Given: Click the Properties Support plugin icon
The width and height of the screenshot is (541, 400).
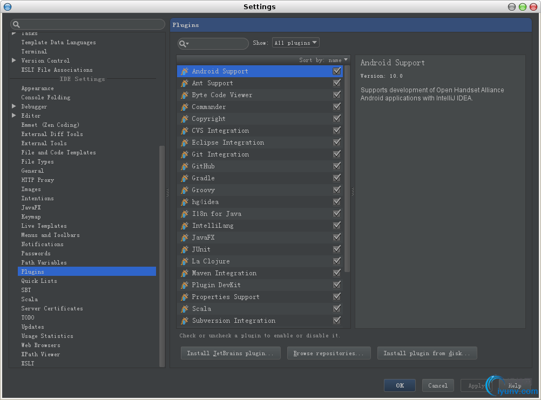Looking at the screenshot, I should pyautogui.click(x=185, y=297).
